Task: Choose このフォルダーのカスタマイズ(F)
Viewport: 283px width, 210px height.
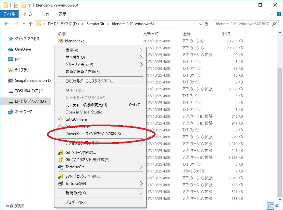Action: click(x=100, y=81)
